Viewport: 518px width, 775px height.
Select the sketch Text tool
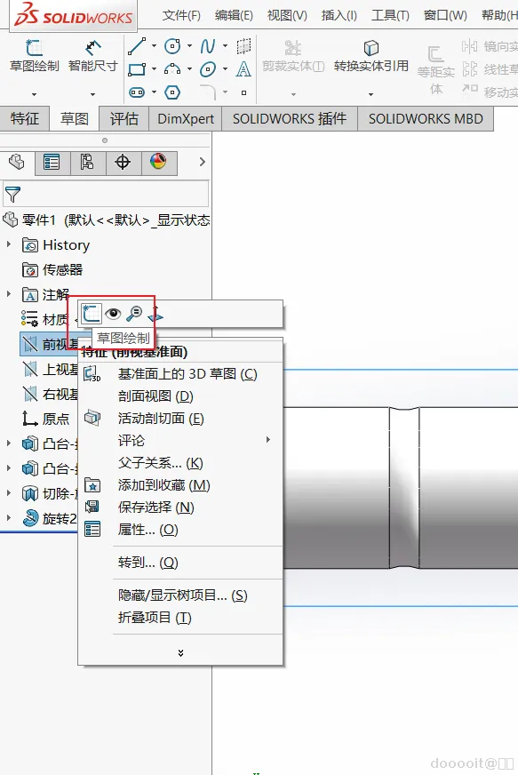click(243, 69)
